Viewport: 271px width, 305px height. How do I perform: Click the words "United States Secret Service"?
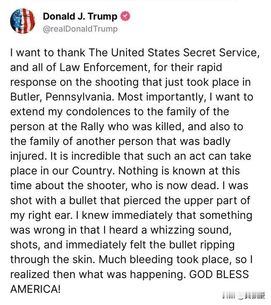[x=184, y=53]
